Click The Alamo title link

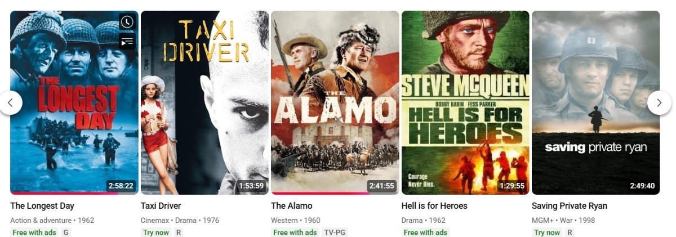291,206
